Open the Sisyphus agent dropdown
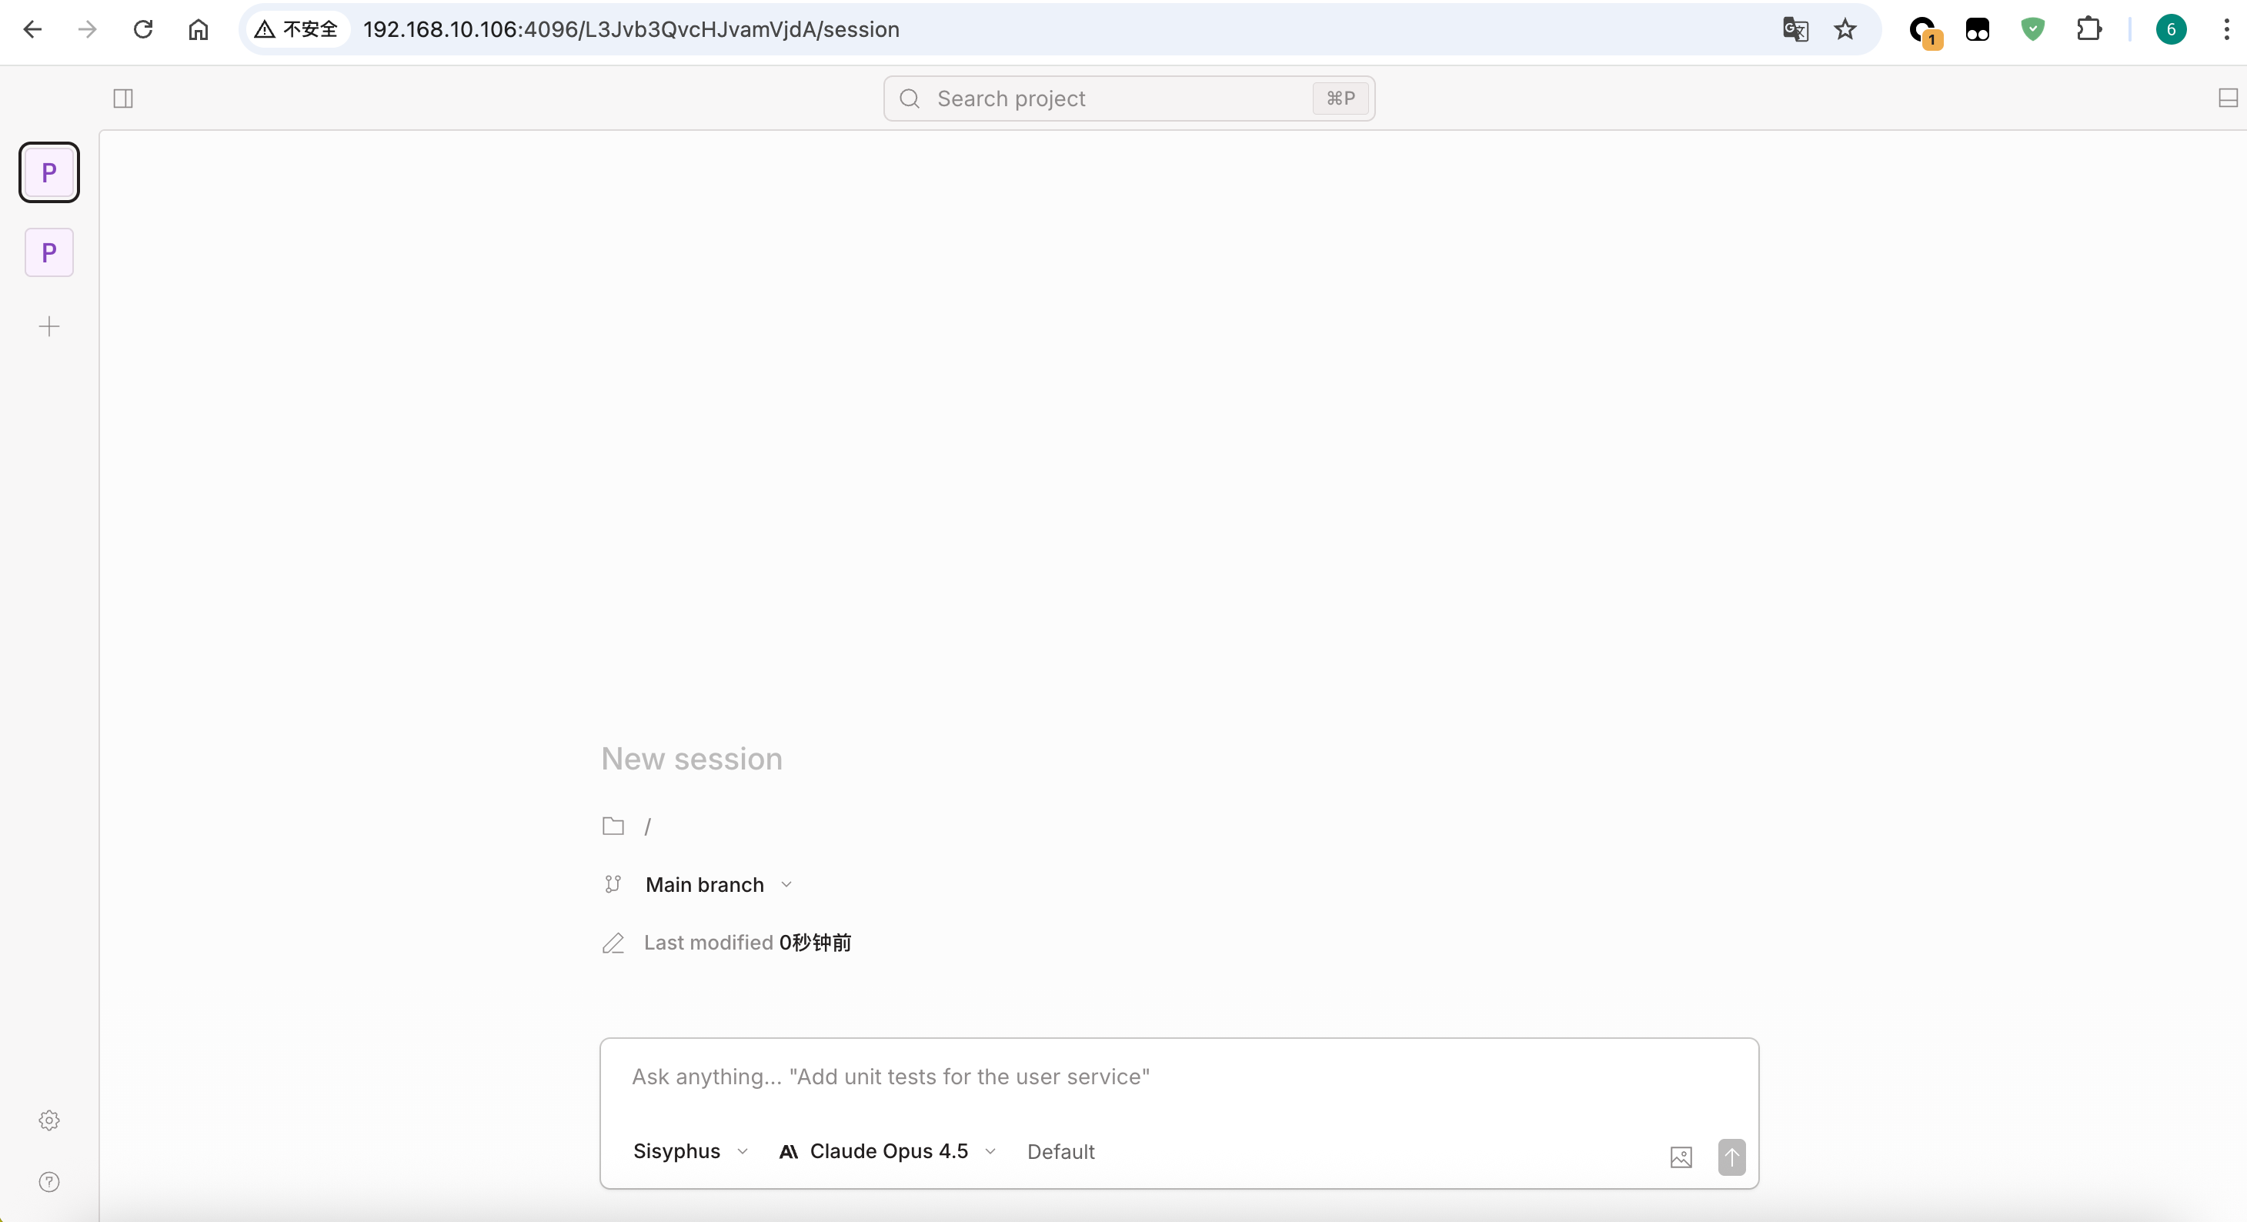This screenshot has width=2247, height=1222. pyautogui.click(x=690, y=1151)
